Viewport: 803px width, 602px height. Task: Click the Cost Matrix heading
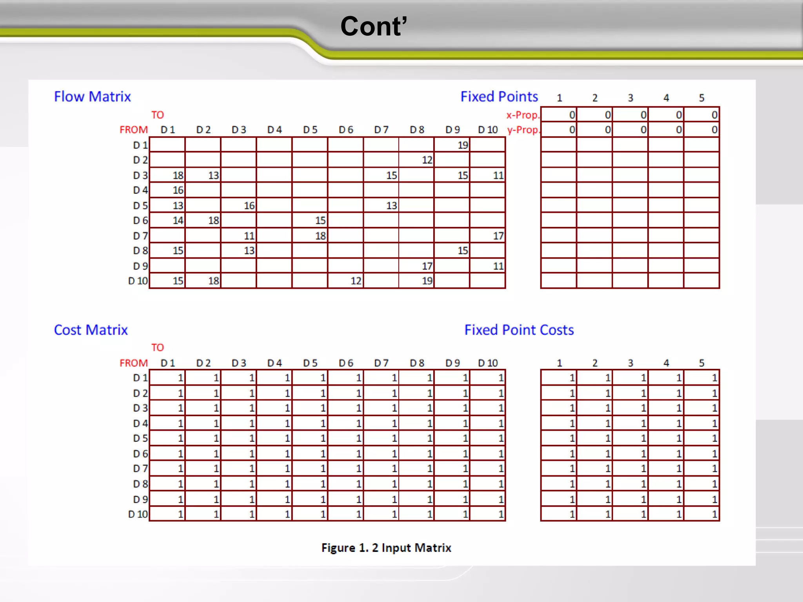tap(91, 330)
